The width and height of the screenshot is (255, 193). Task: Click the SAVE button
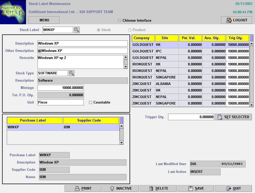click(196, 188)
